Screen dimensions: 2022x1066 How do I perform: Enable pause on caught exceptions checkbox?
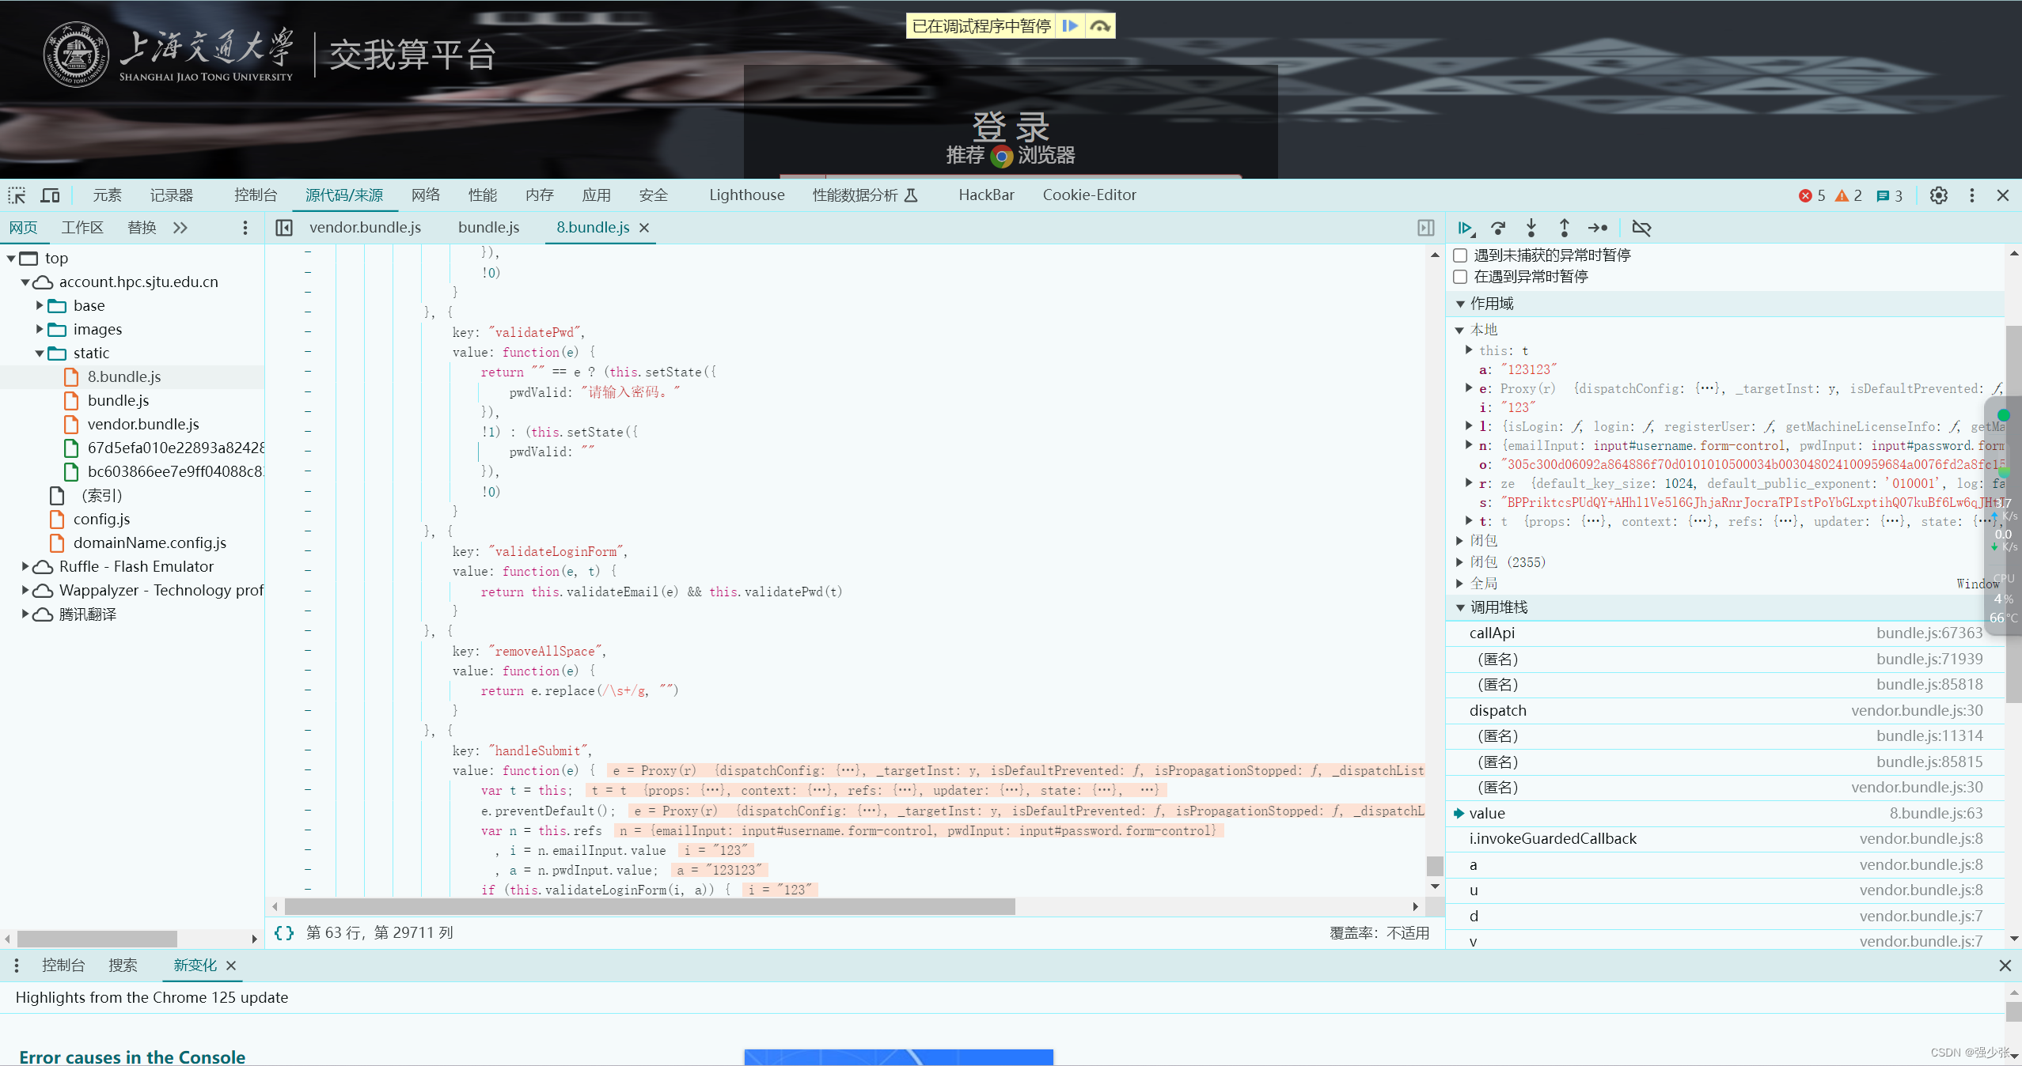[1460, 277]
